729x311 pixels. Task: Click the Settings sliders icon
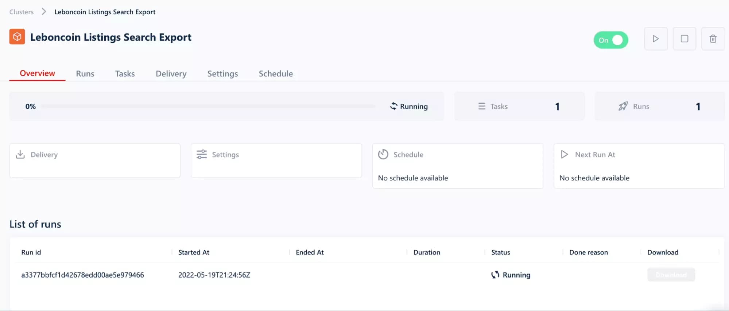coord(202,155)
